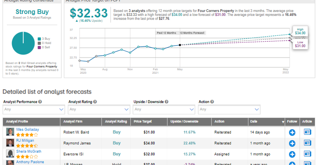Image resolution: width=317 pixels, height=165 pixels.
Task: Open RJ Milligan analyst profile link
Action: [x=25, y=140]
